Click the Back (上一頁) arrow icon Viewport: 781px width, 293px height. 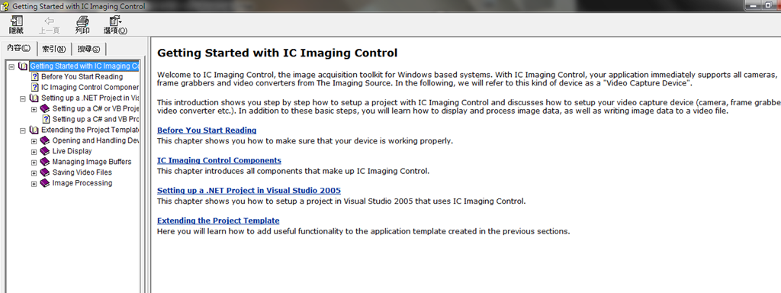click(x=50, y=21)
